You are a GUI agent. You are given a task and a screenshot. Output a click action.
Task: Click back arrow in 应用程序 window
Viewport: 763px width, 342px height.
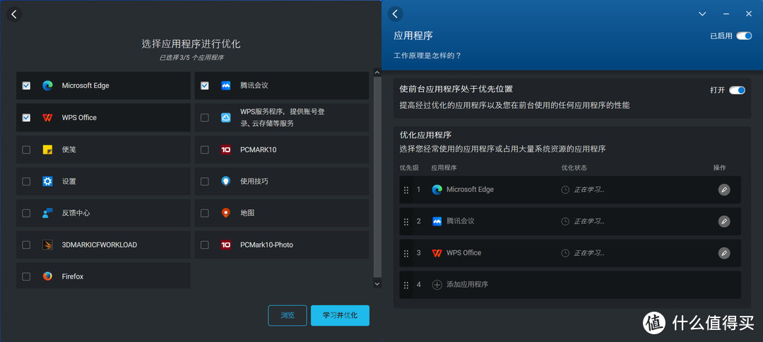(395, 14)
